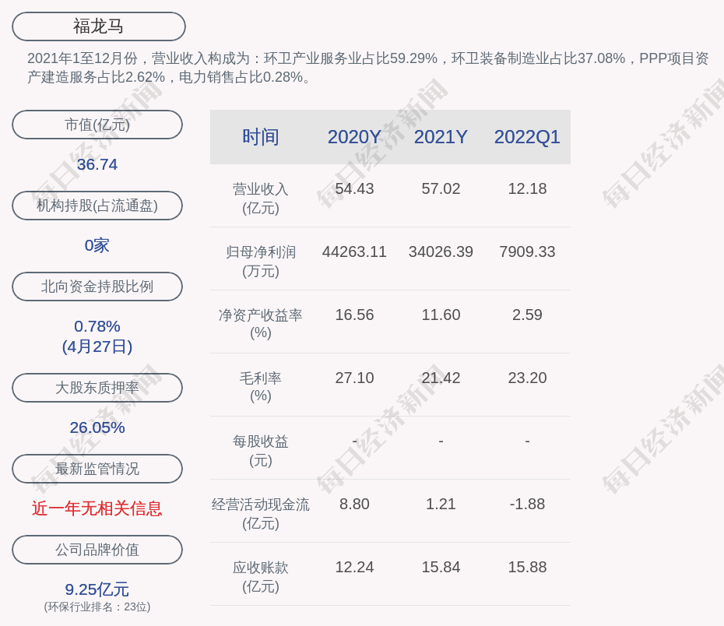Select the northbound holding value 0.78%

click(97, 326)
